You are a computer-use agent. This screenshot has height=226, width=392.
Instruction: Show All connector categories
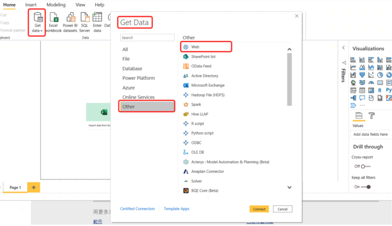(125, 49)
